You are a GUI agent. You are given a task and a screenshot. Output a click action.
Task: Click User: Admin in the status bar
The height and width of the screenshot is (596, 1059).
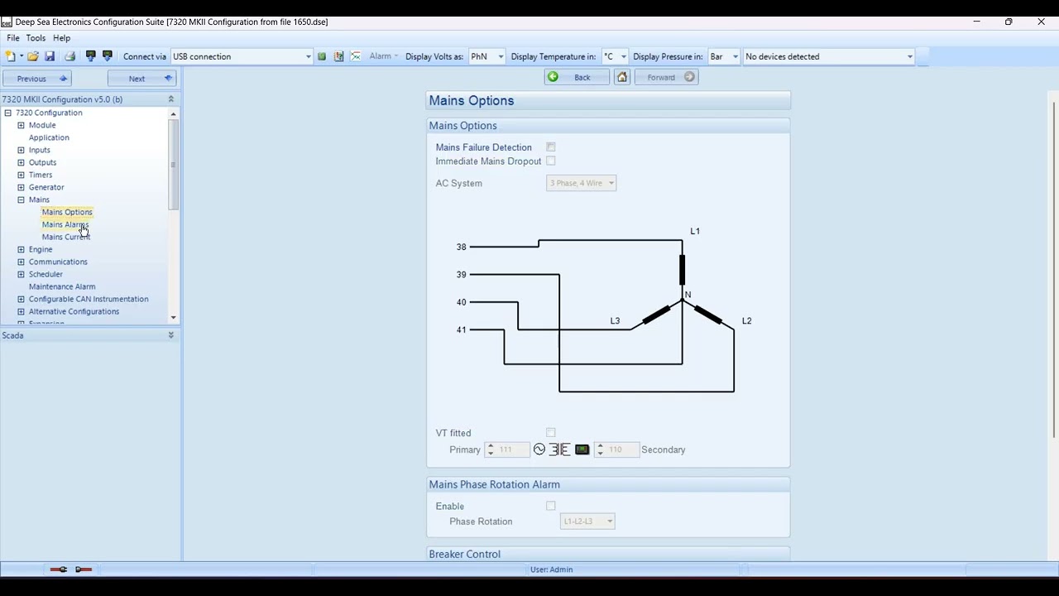tap(551, 570)
